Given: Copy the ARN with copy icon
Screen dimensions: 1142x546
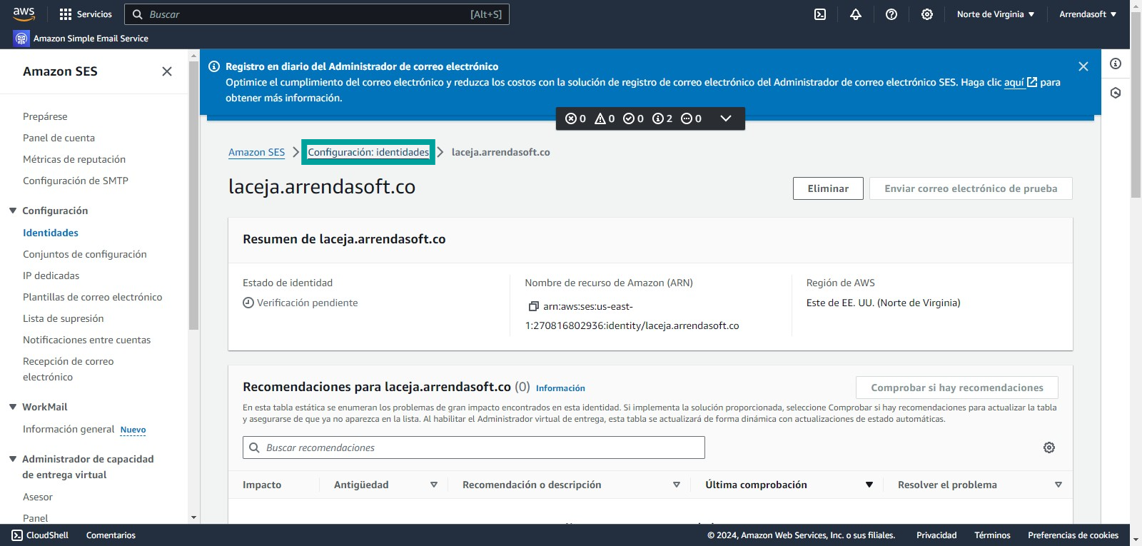Looking at the screenshot, I should click(533, 306).
